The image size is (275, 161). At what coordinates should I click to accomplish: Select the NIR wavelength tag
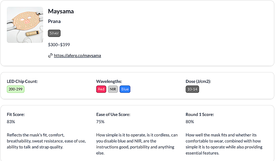113,89
